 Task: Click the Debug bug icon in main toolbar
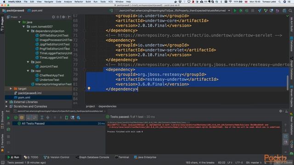point(241,11)
